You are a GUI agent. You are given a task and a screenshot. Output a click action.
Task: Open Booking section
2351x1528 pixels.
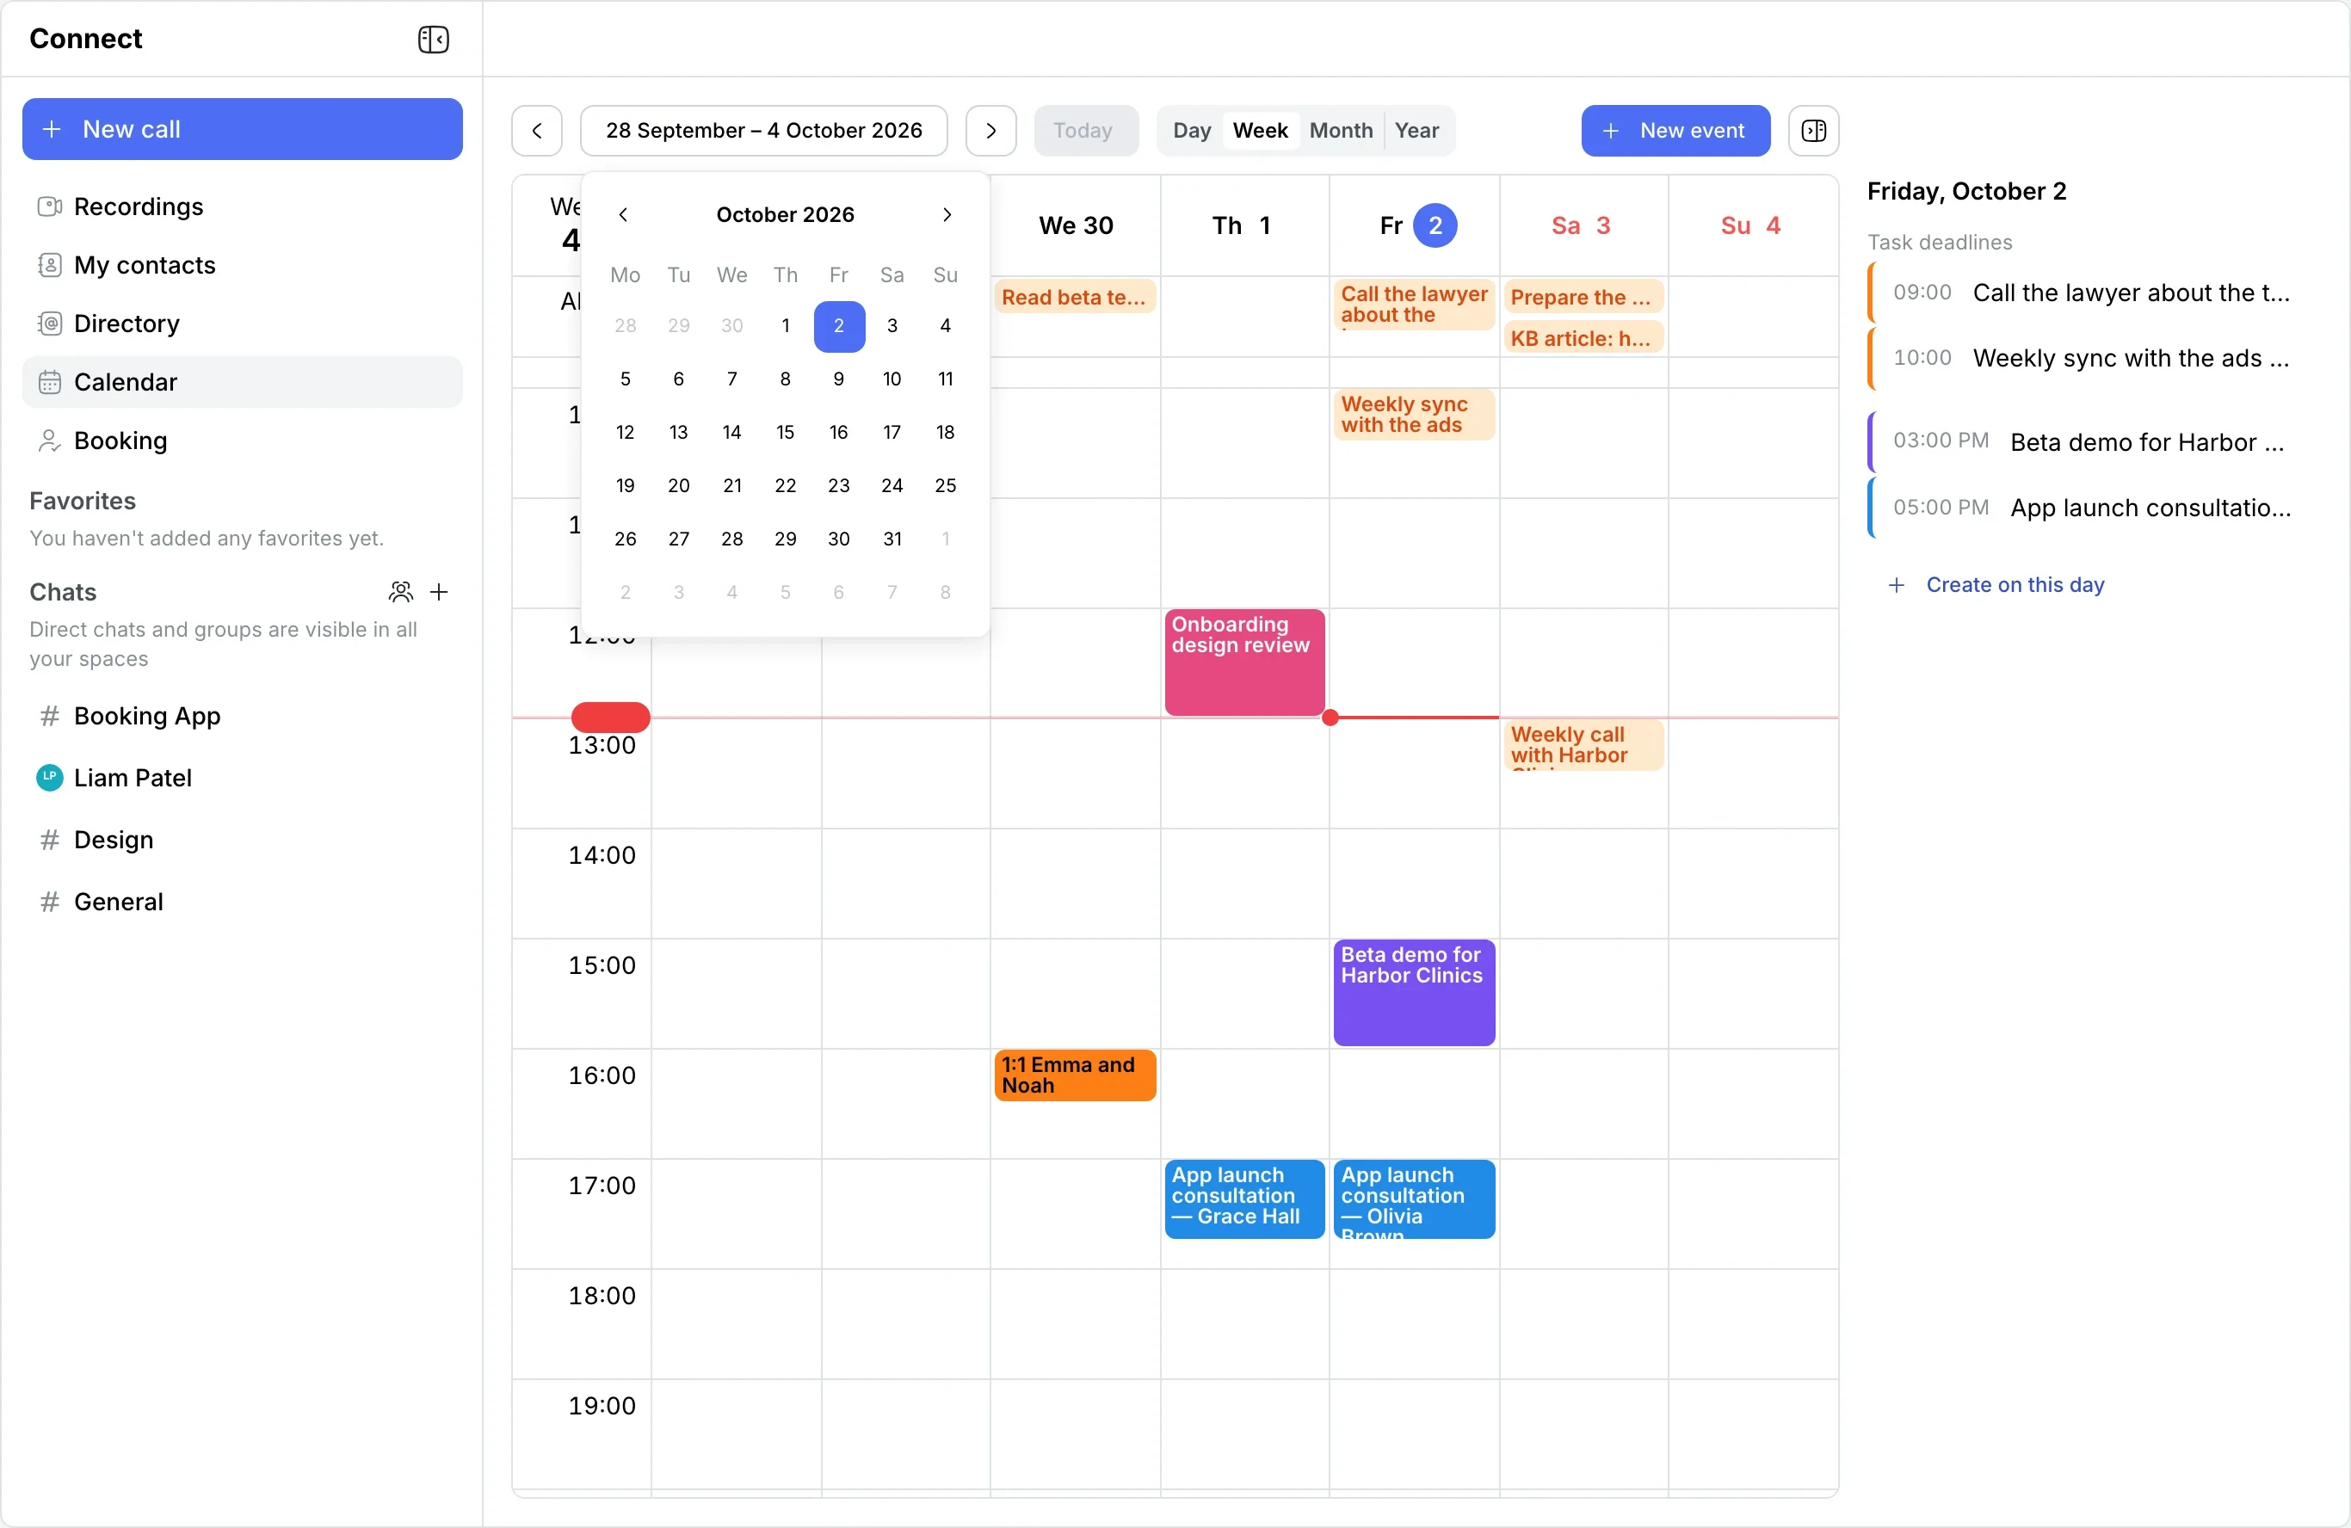(x=242, y=441)
